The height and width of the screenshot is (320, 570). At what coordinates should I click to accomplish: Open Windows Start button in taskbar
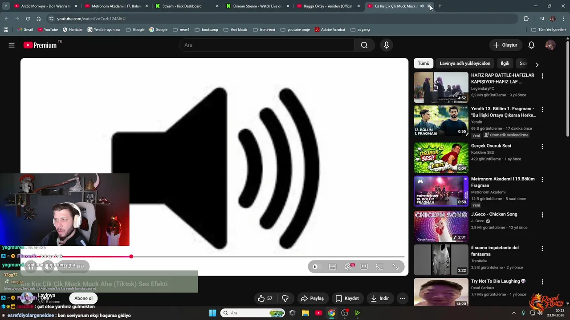[x=212, y=313]
